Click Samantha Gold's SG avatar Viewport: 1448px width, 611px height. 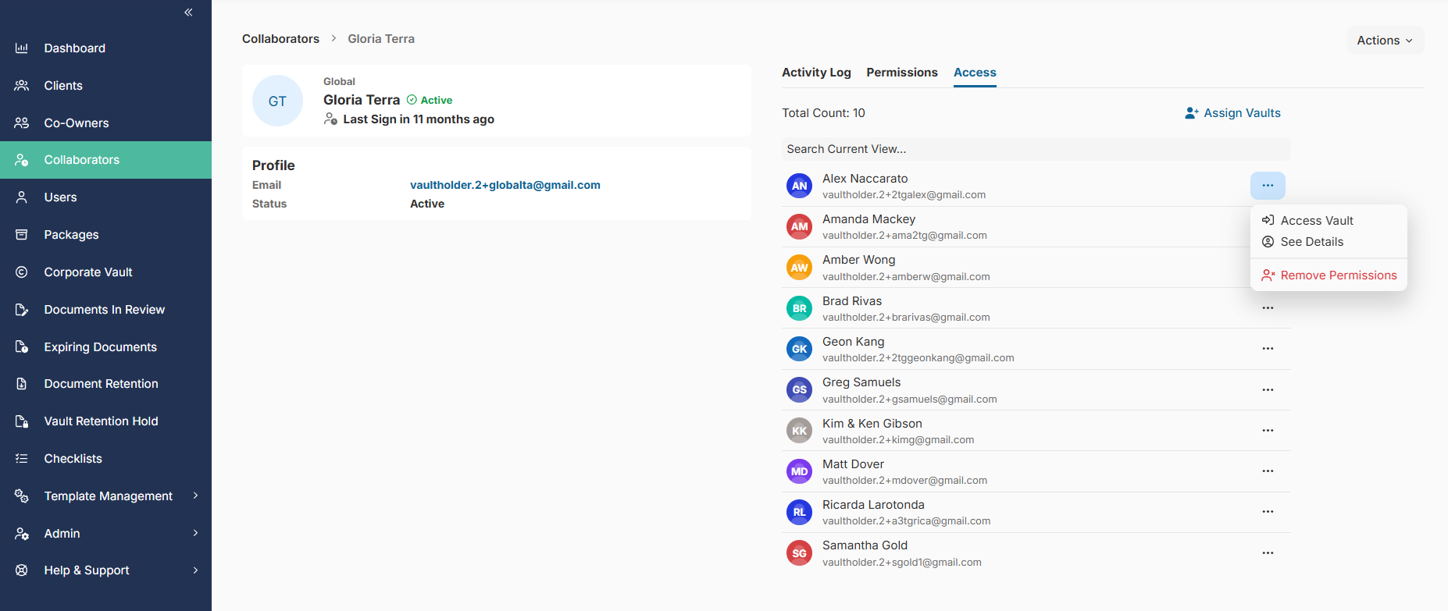[799, 553]
